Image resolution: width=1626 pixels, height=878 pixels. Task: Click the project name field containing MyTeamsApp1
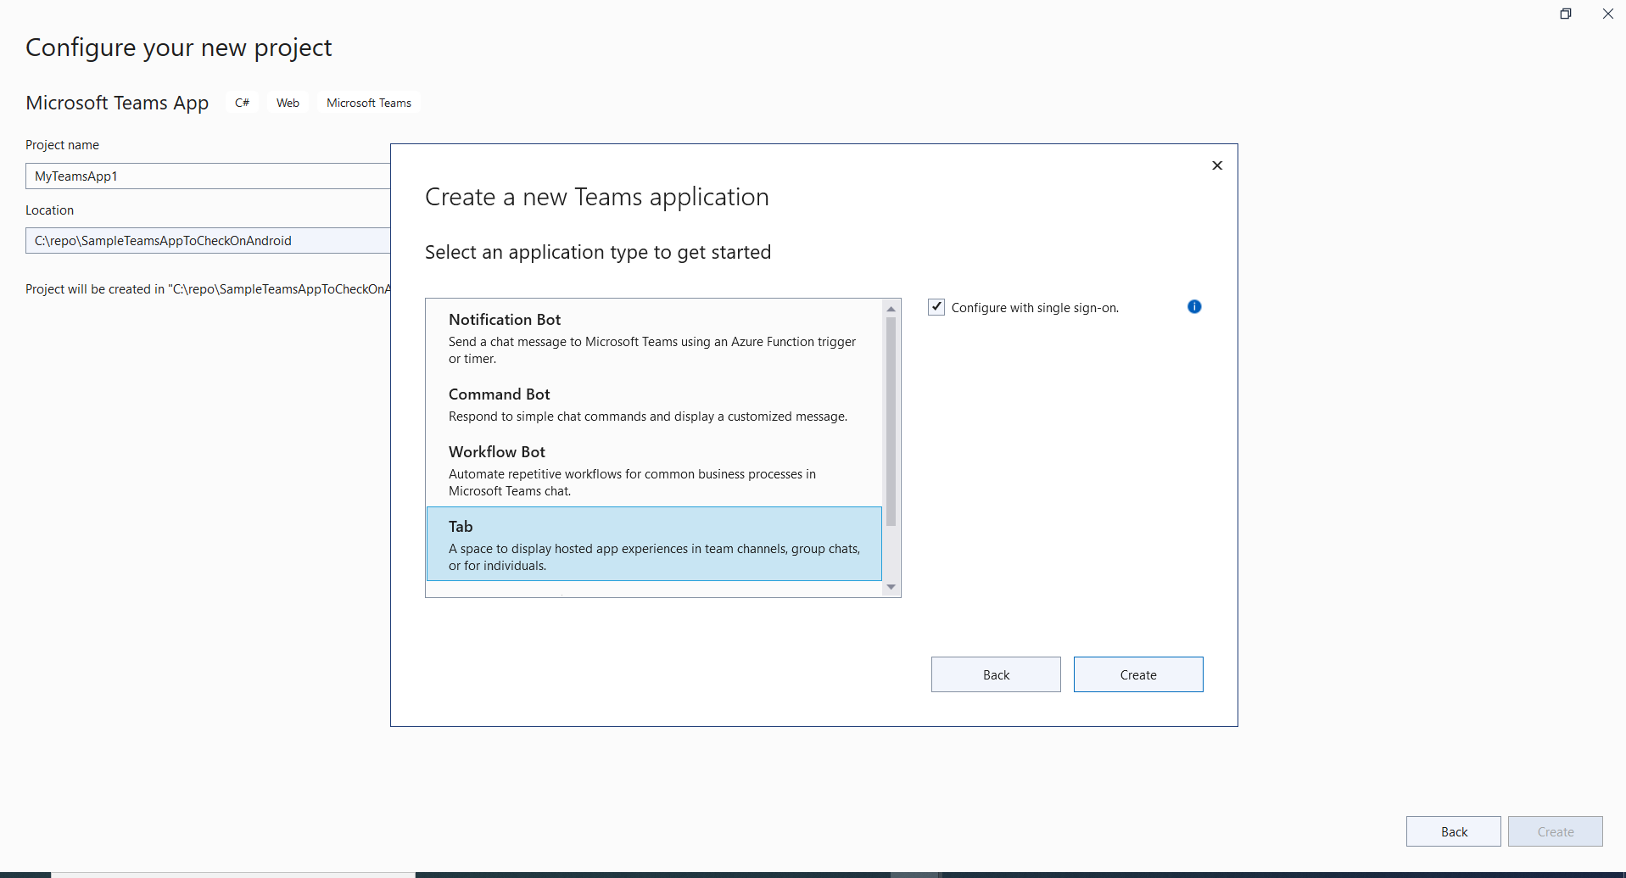point(204,176)
